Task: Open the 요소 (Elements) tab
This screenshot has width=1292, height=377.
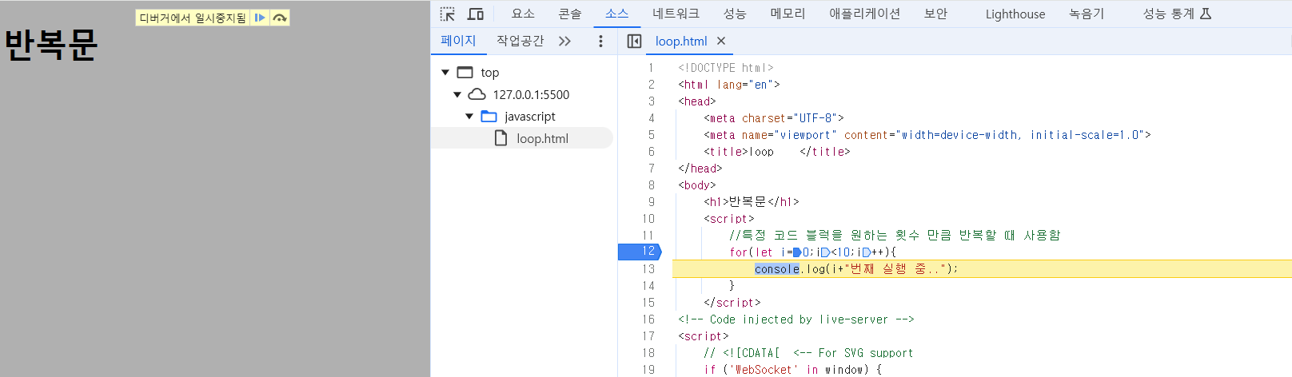Action: pos(523,14)
